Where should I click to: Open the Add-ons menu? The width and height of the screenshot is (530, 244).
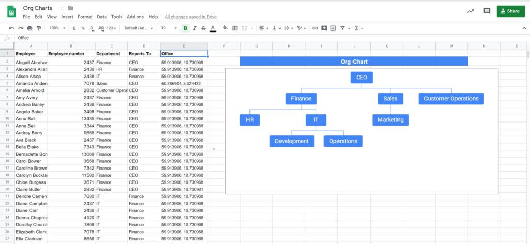[136, 17]
